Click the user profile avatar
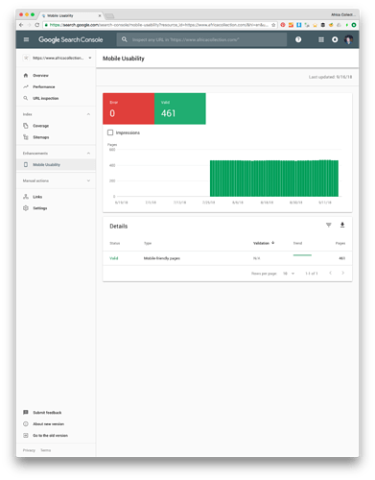 (348, 39)
